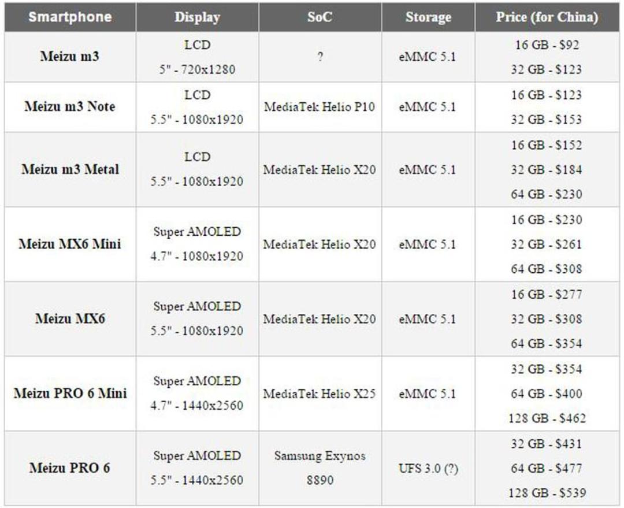
Task: Click the 5" - 720x1280 display text
Action: [x=198, y=69]
